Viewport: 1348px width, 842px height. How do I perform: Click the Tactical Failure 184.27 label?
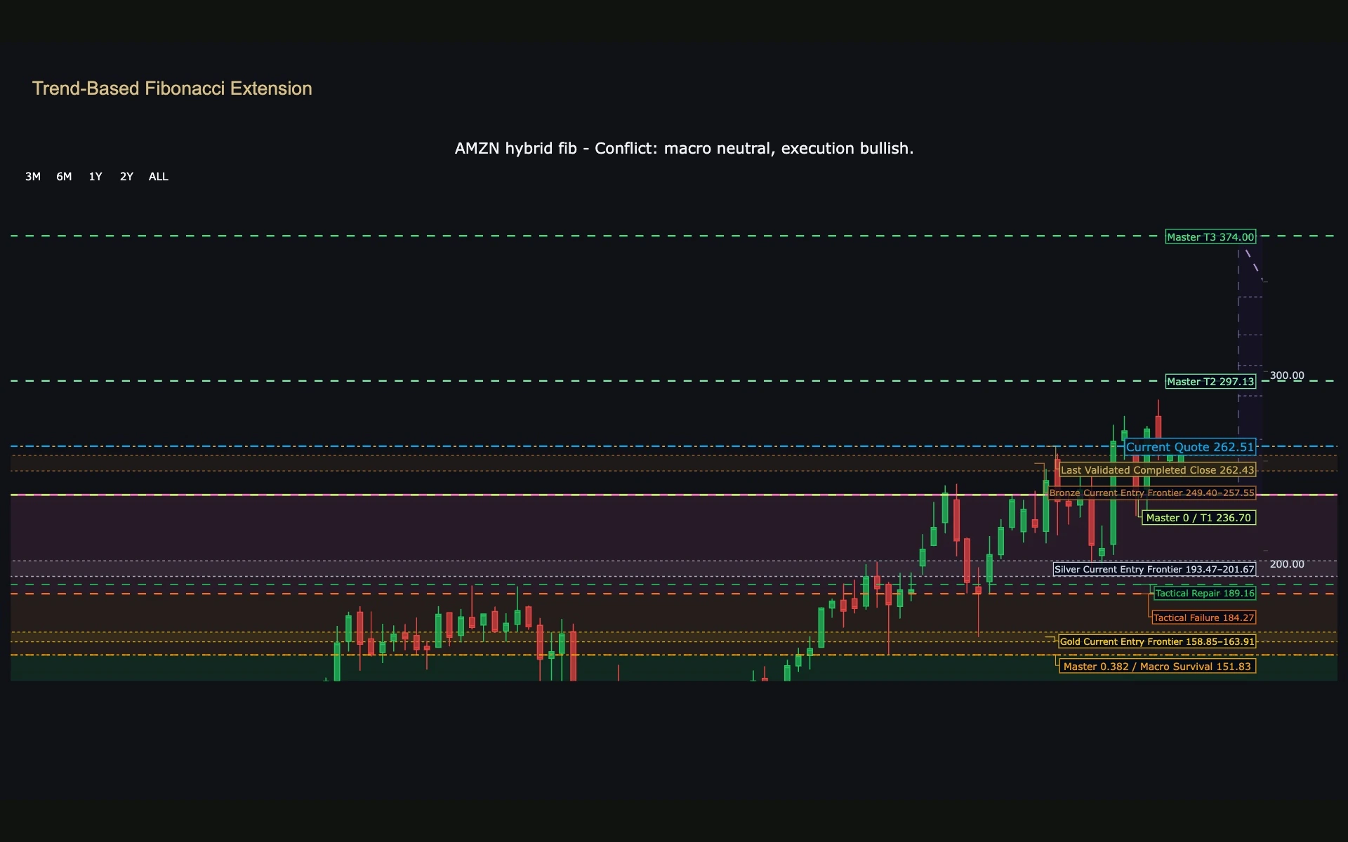1203,618
